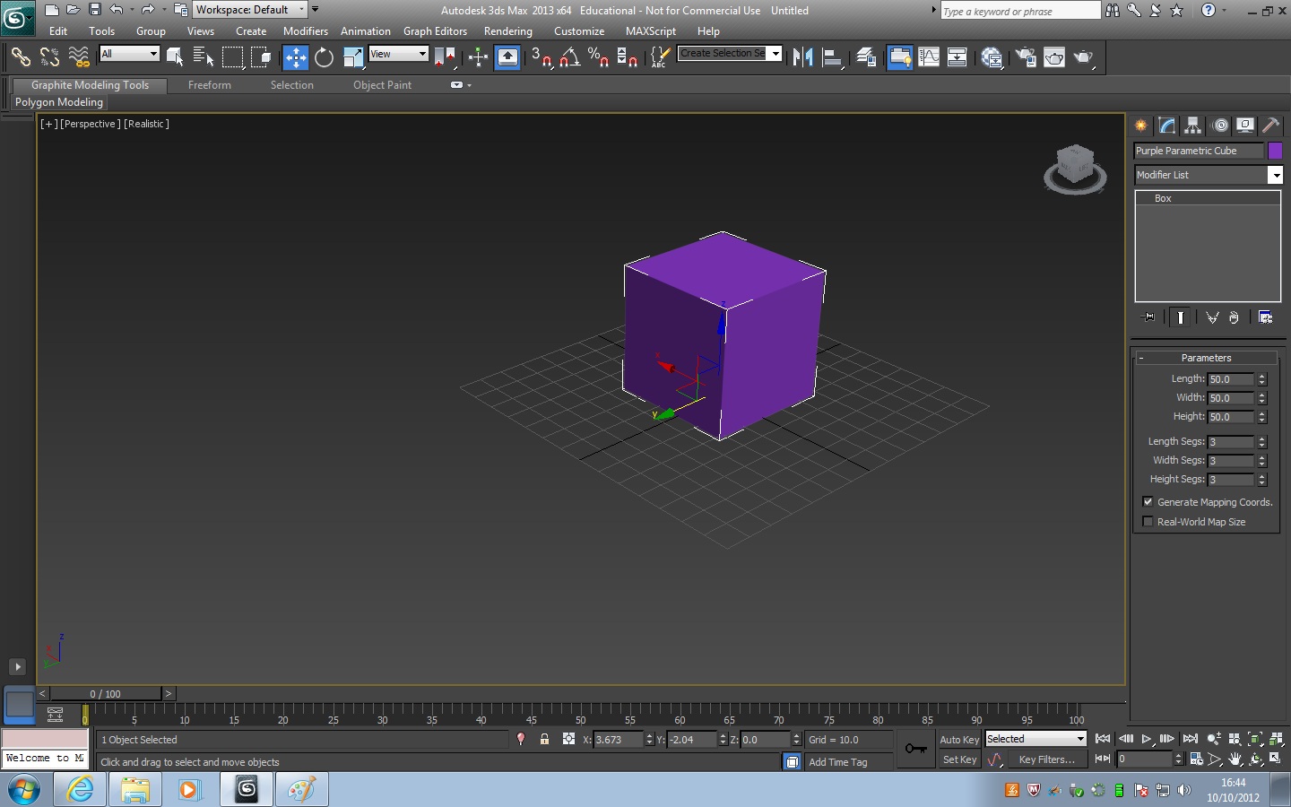The image size is (1291, 807).
Task: Switch to the Freeform tab
Action: pyautogui.click(x=210, y=85)
